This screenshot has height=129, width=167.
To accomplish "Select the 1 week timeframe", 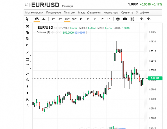I will [x=102, y=19].
